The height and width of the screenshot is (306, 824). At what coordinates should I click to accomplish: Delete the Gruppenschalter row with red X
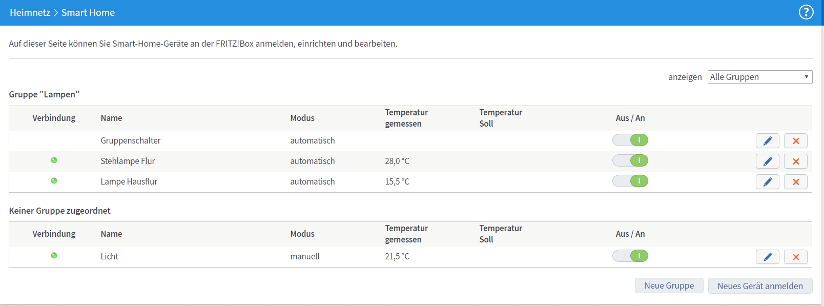(795, 141)
